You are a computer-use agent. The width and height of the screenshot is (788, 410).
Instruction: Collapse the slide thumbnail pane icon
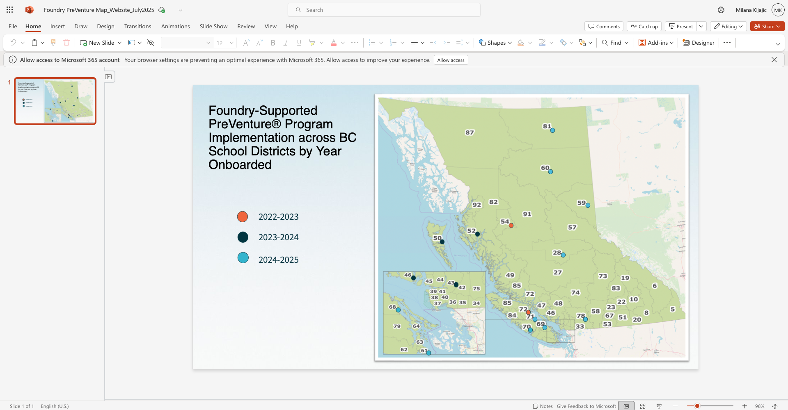coord(108,77)
